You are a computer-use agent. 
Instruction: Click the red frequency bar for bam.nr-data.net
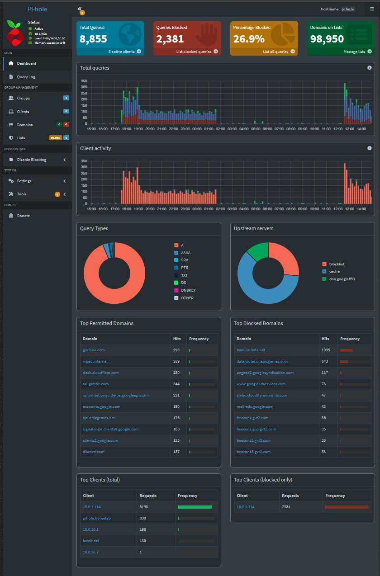point(347,350)
